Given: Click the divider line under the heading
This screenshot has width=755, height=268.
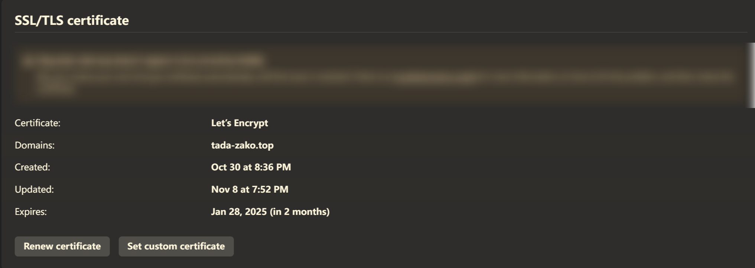Looking at the screenshot, I should click(x=381, y=32).
